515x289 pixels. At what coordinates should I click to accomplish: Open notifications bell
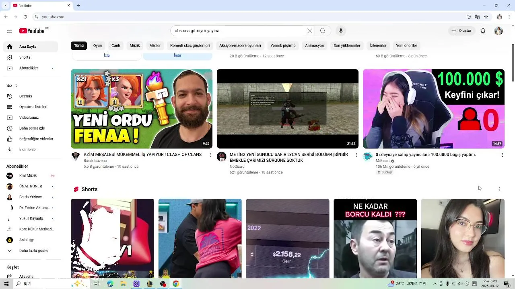click(483, 31)
